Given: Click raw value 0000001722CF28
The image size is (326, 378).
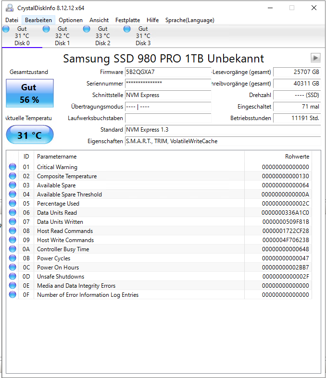Looking at the screenshot, I should (286, 231).
